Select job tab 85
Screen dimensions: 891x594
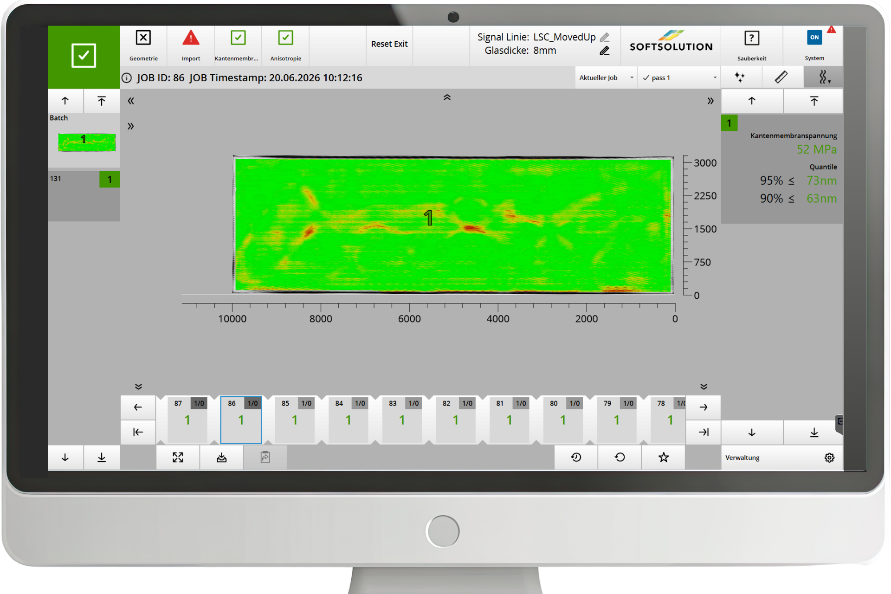pyautogui.click(x=295, y=420)
